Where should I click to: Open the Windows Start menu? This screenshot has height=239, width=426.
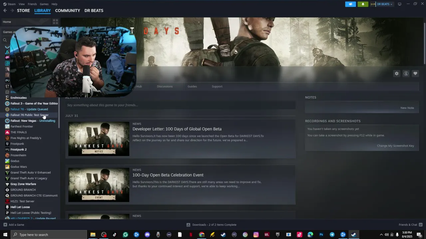5,235
